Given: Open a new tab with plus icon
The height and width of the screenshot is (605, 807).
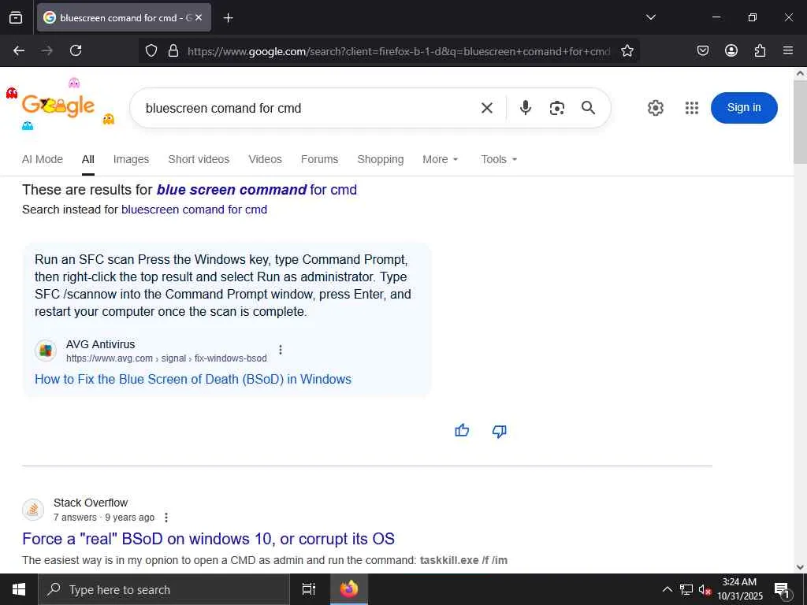Looking at the screenshot, I should tap(228, 18).
